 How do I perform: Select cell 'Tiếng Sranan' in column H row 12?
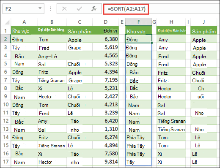(x=171, y=121)
